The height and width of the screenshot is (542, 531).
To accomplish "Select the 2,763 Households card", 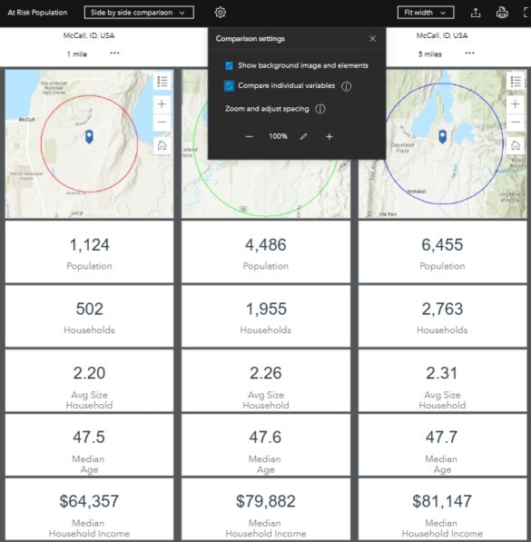I will (x=443, y=316).
